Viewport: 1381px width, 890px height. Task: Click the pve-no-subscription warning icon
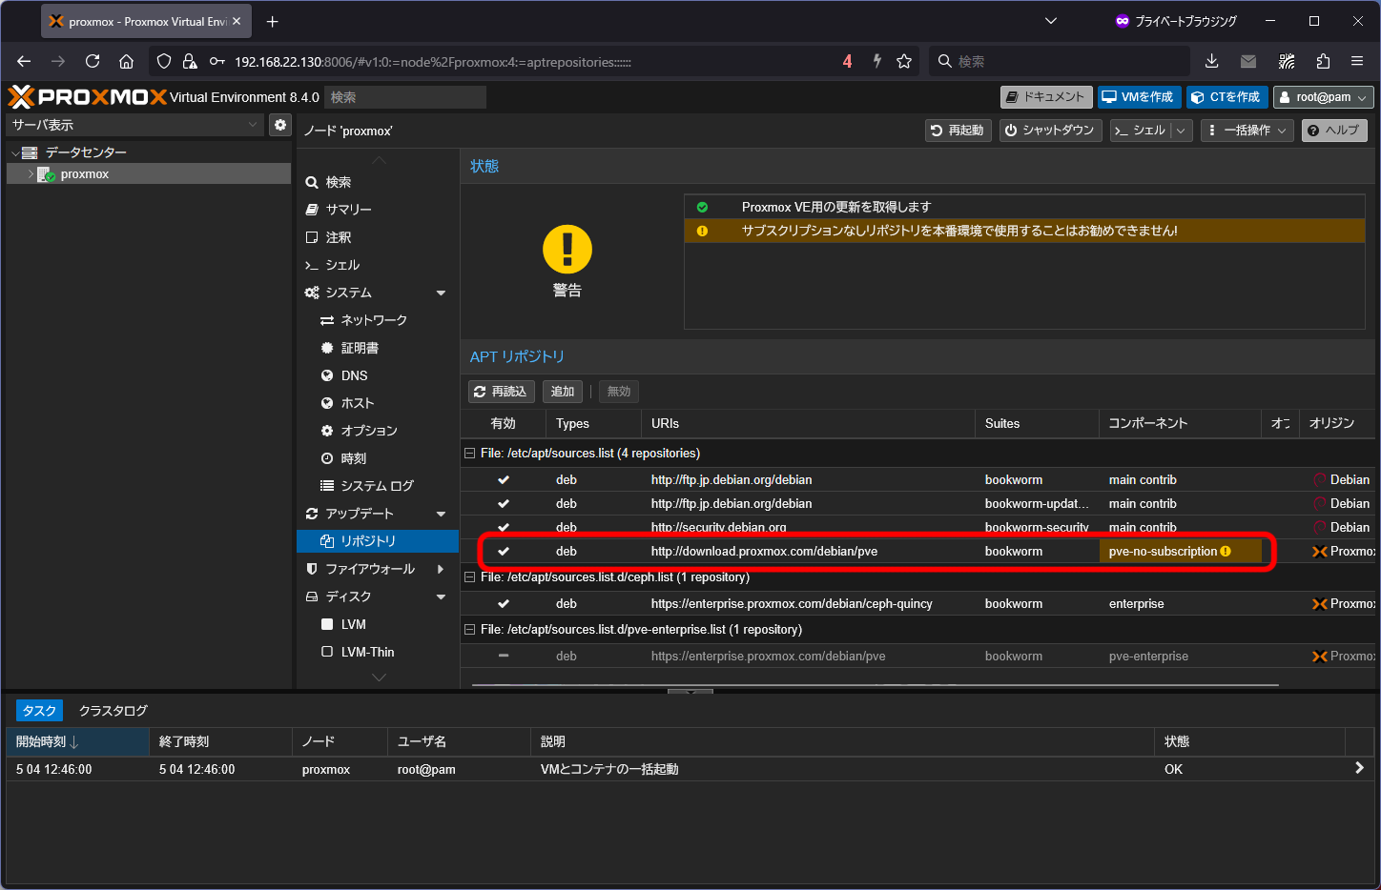(x=1226, y=551)
